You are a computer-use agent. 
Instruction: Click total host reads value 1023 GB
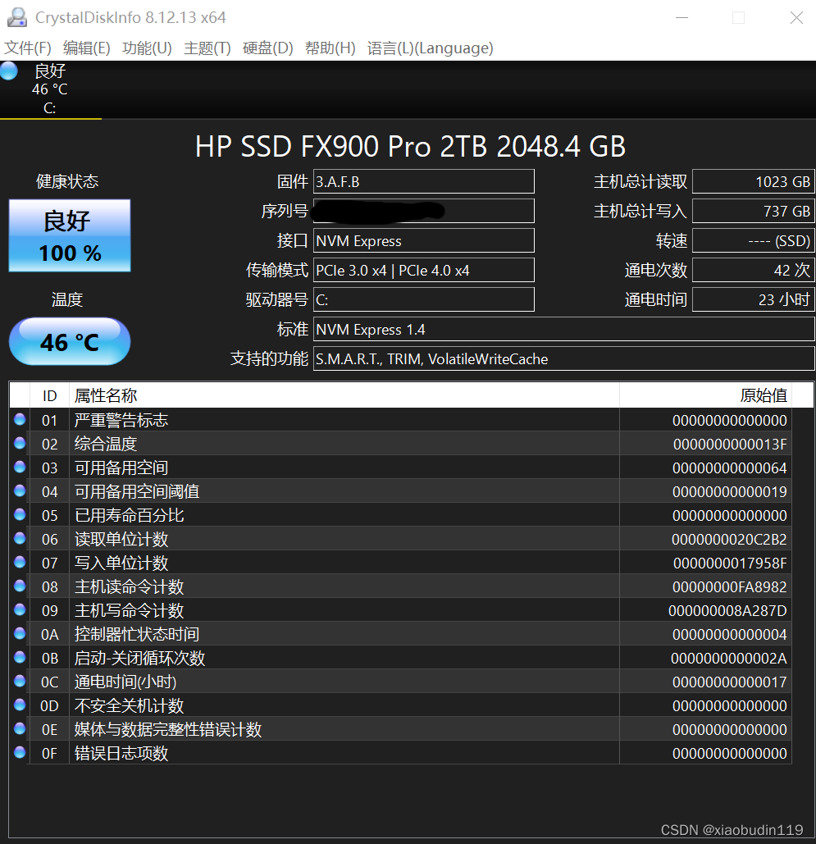[x=753, y=181]
